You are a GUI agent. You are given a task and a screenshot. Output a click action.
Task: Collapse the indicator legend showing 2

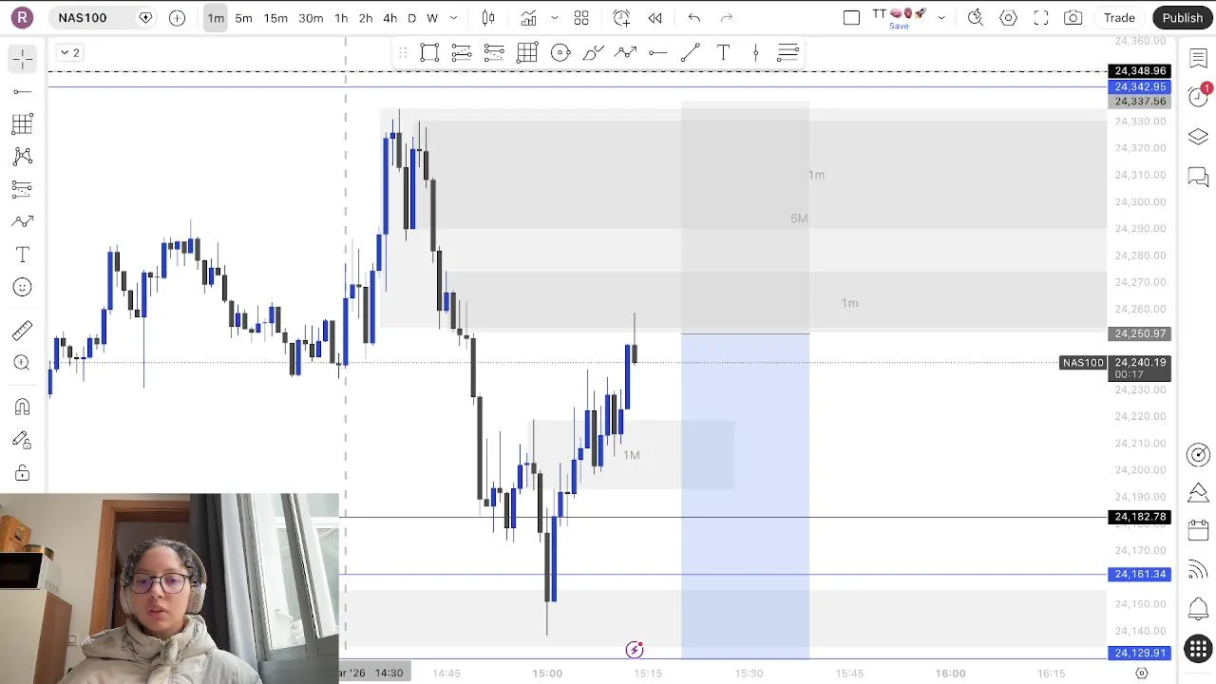tap(70, 52)
